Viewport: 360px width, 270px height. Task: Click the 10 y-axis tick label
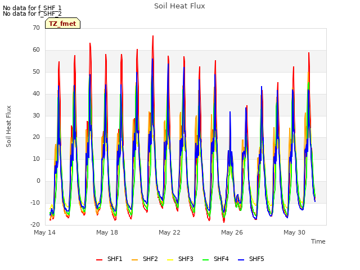[x=36, y=159]
